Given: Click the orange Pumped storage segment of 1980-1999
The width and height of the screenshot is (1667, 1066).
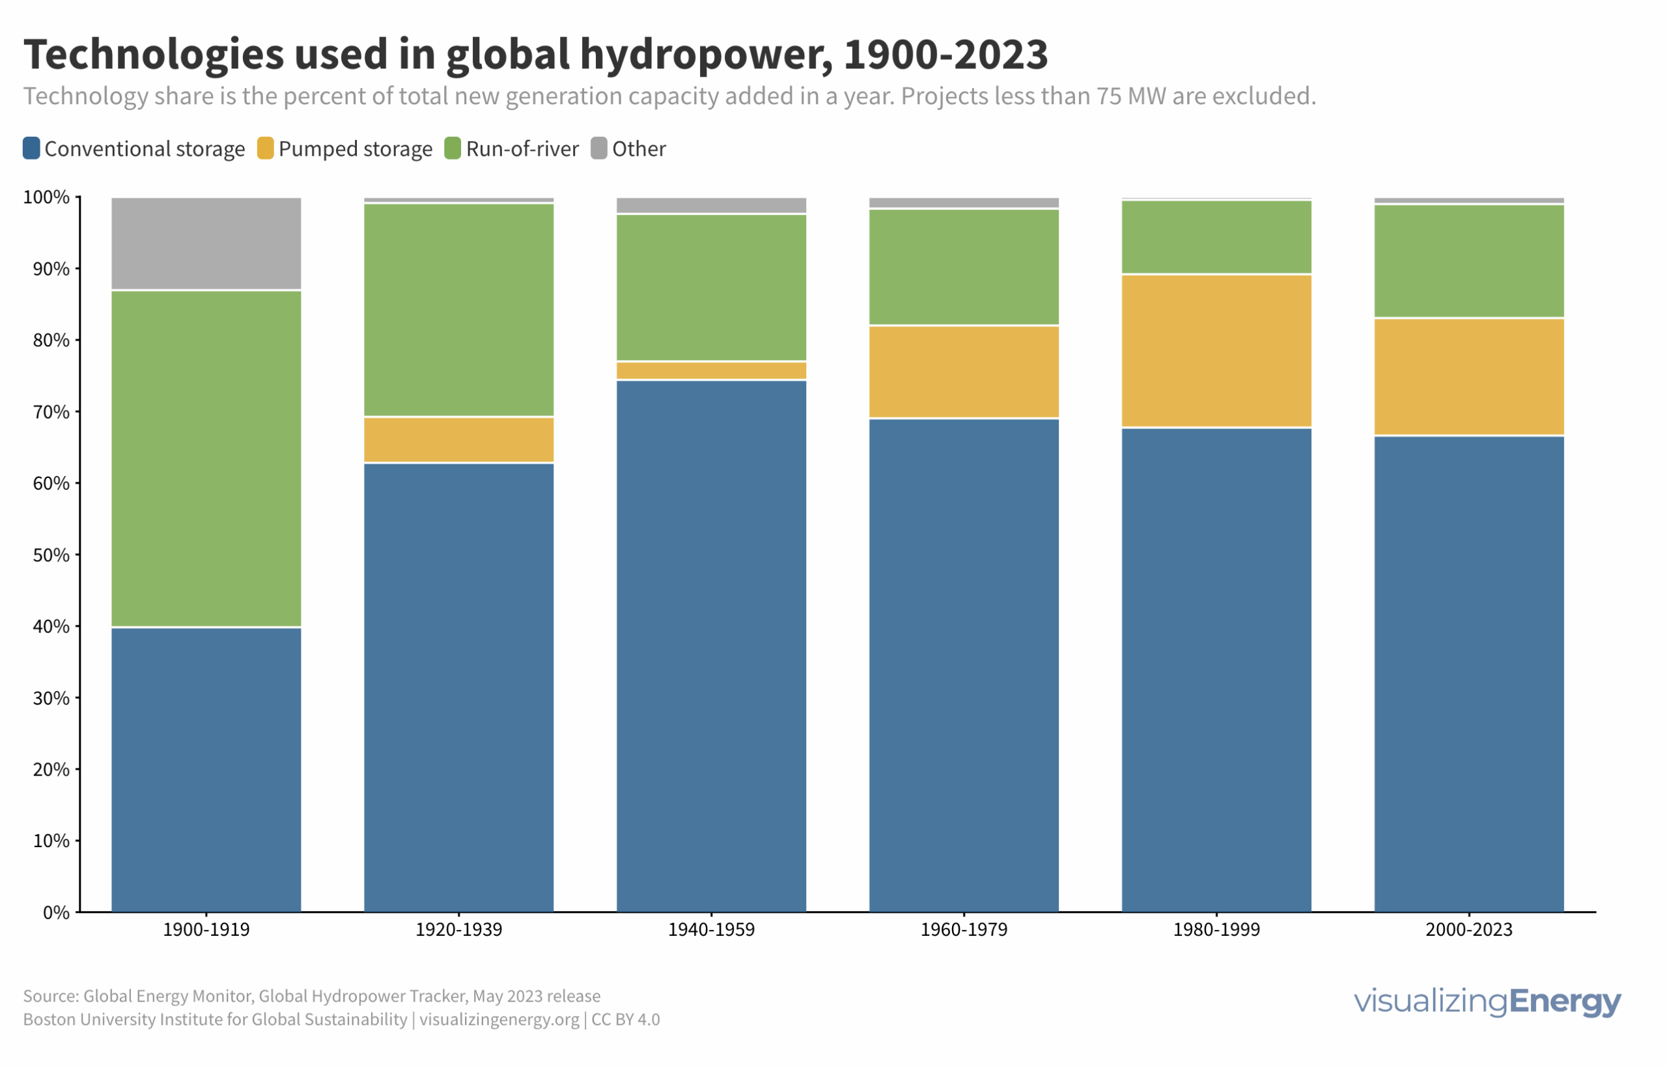Looking at the screenshot, I should (1216, 350).
